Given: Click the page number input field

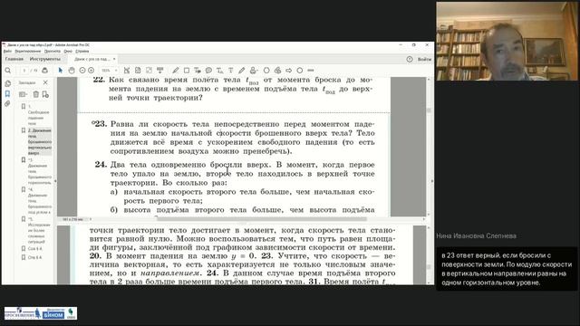Looking at the screenshot, I should click(24, 71).
